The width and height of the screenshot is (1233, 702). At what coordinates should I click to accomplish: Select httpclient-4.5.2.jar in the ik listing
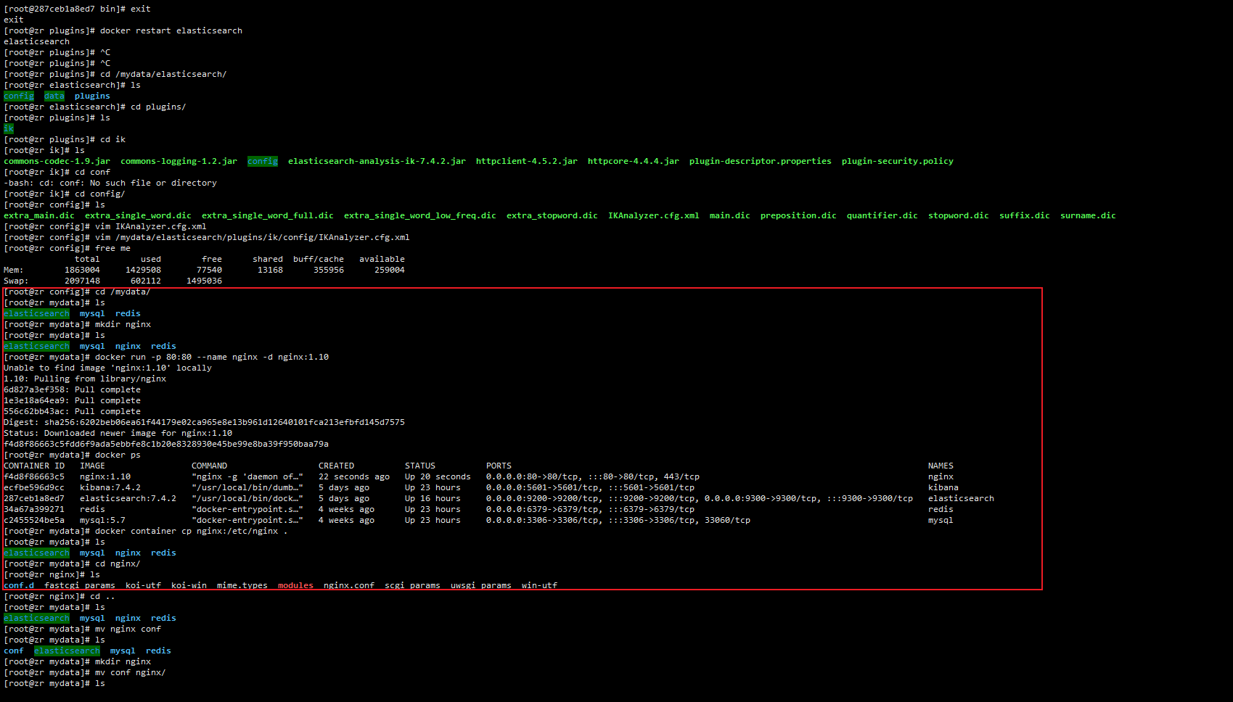pyautogui.click(x=527, y=161)
